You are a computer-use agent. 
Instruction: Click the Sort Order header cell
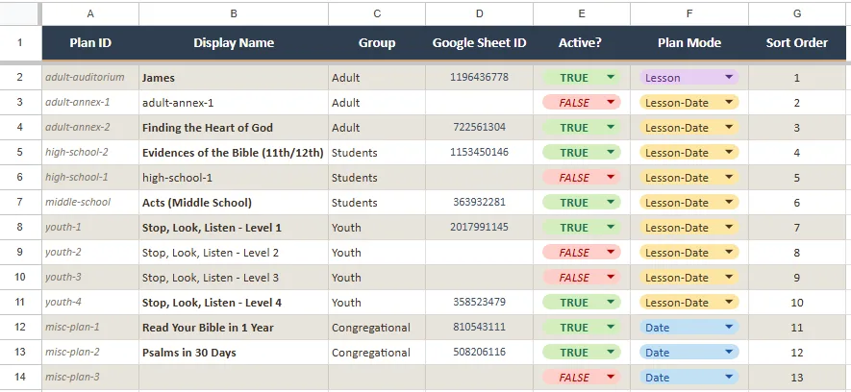[797, 43]
